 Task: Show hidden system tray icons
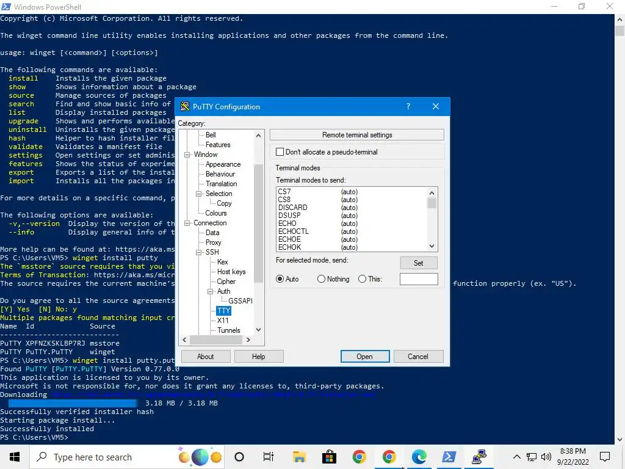click(516, 457)
